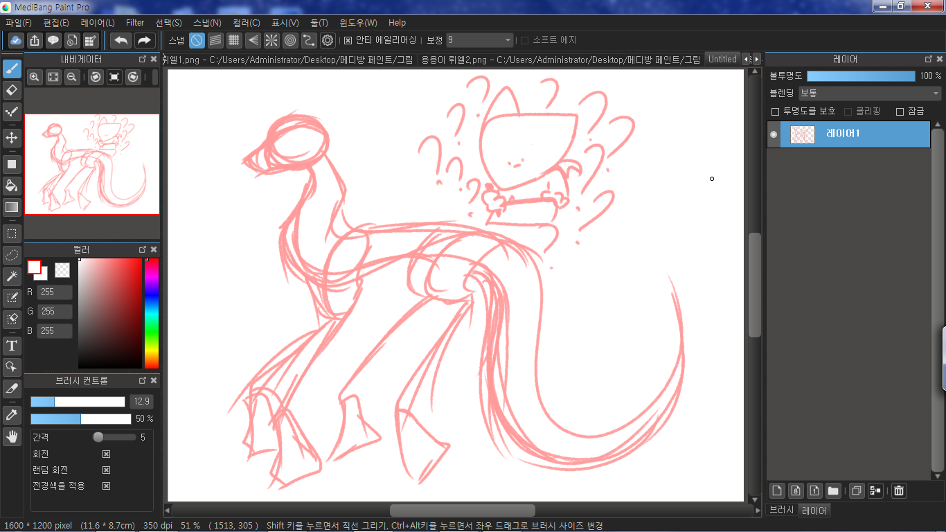The height and width of the screenshot is (532, 946).
Task: Switch to the Untitled document tab
Action: pos(722,60)
